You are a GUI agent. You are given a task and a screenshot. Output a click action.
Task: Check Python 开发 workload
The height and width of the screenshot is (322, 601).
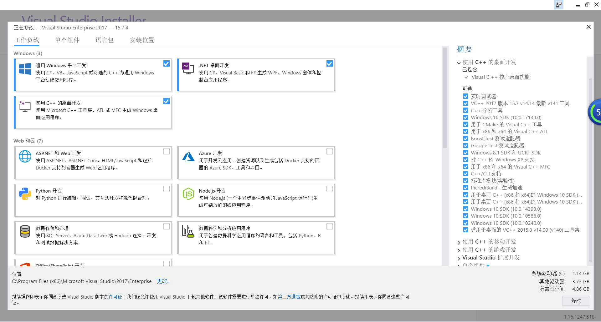[167, 189]
